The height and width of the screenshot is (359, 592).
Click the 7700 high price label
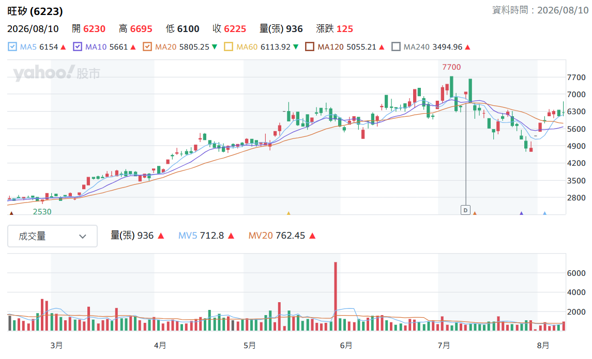point(451,67)
